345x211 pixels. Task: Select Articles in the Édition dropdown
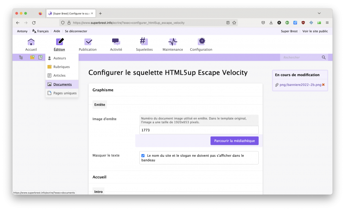tap(62, 75)
